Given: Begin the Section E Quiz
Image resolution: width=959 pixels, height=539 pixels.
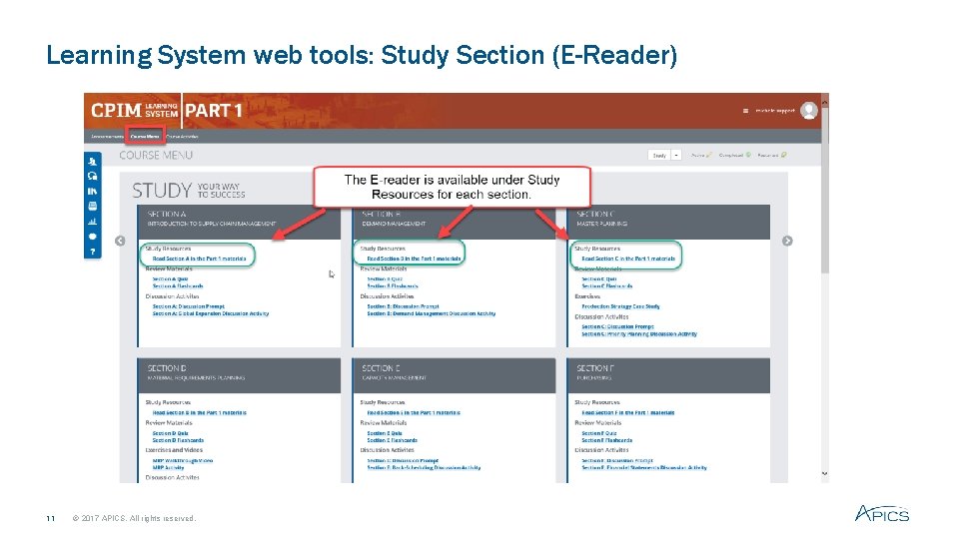Looking at the screenshot, I should pyautogui.click(x=385, y=432).
